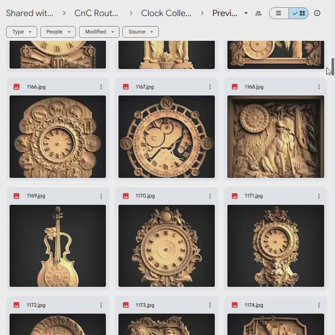Expand the current folder name dropdown arrow

pos(246,13)
